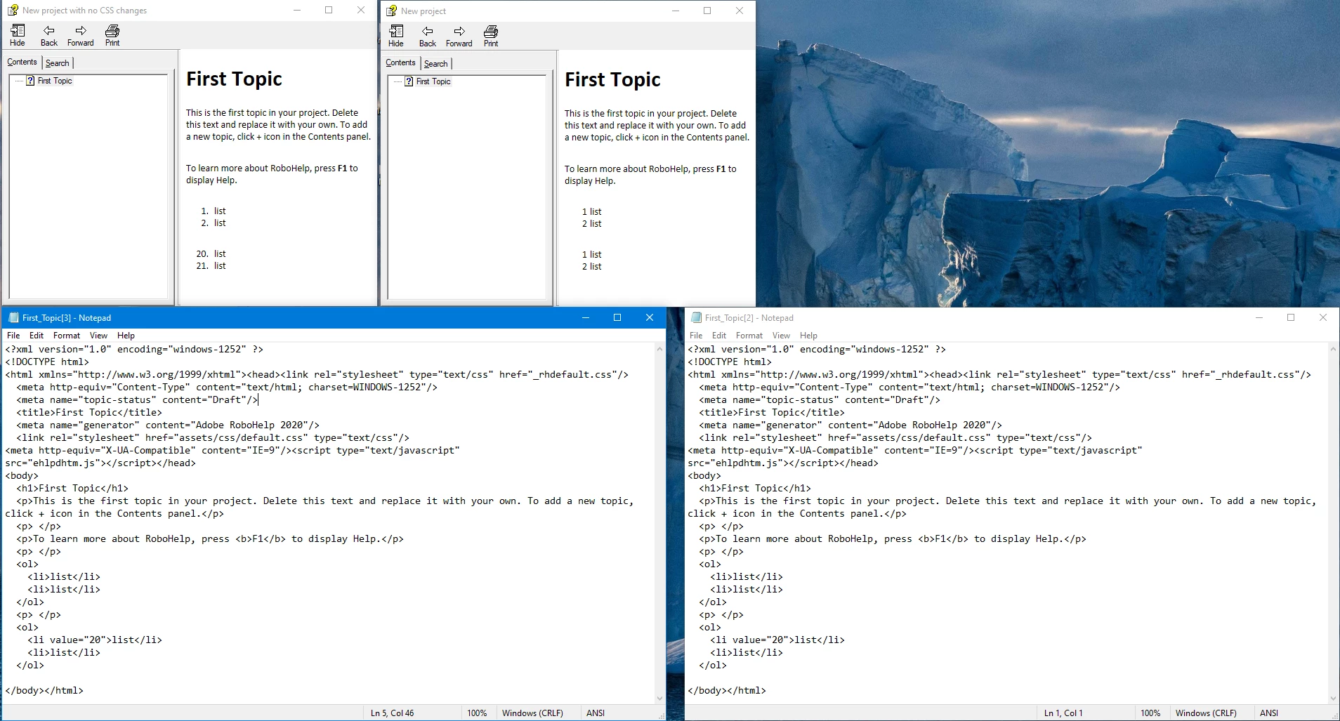Select First Topic page icon in left help window tree
The width and height of the screenshot is (1340, 721).
tap(30, 81)
